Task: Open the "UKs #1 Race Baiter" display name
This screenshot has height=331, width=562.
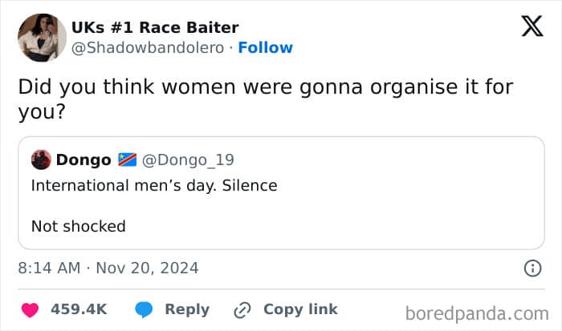Action: coord(155,27)
